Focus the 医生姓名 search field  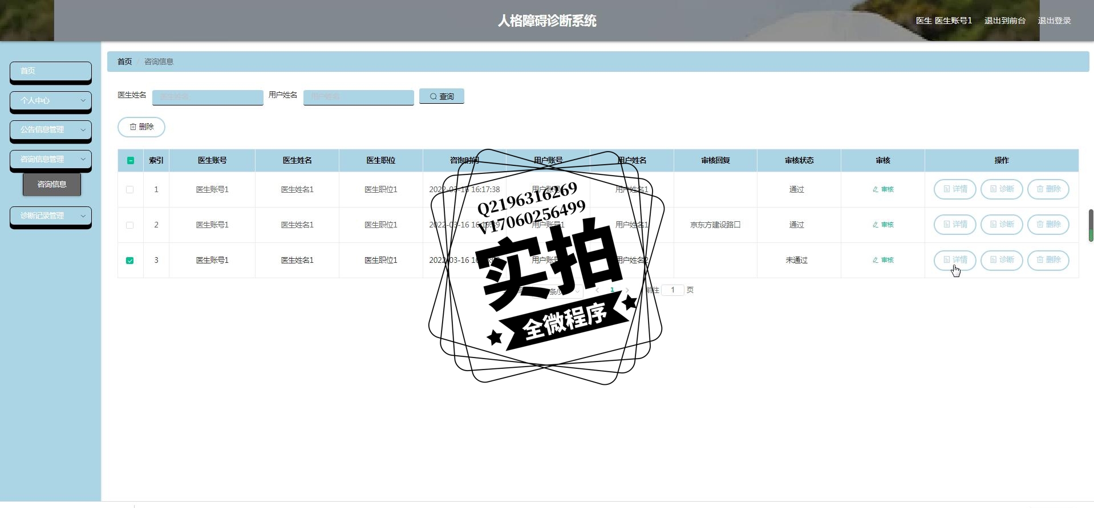(x=208, y=97)
